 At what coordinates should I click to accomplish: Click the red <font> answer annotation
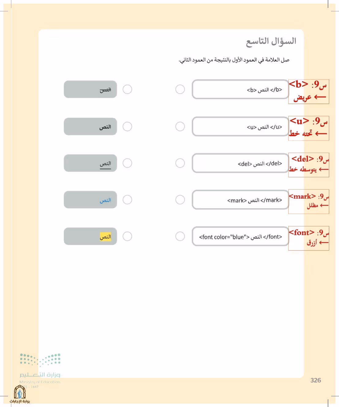(309, 238)
